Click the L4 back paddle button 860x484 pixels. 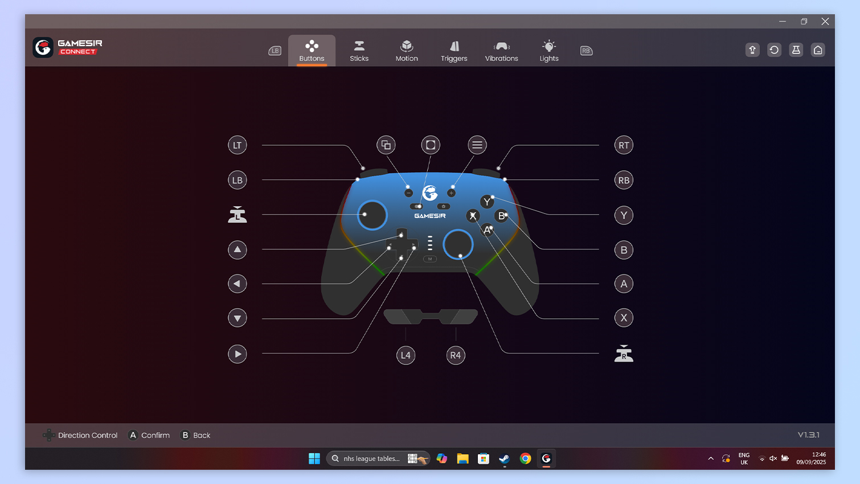406,355
